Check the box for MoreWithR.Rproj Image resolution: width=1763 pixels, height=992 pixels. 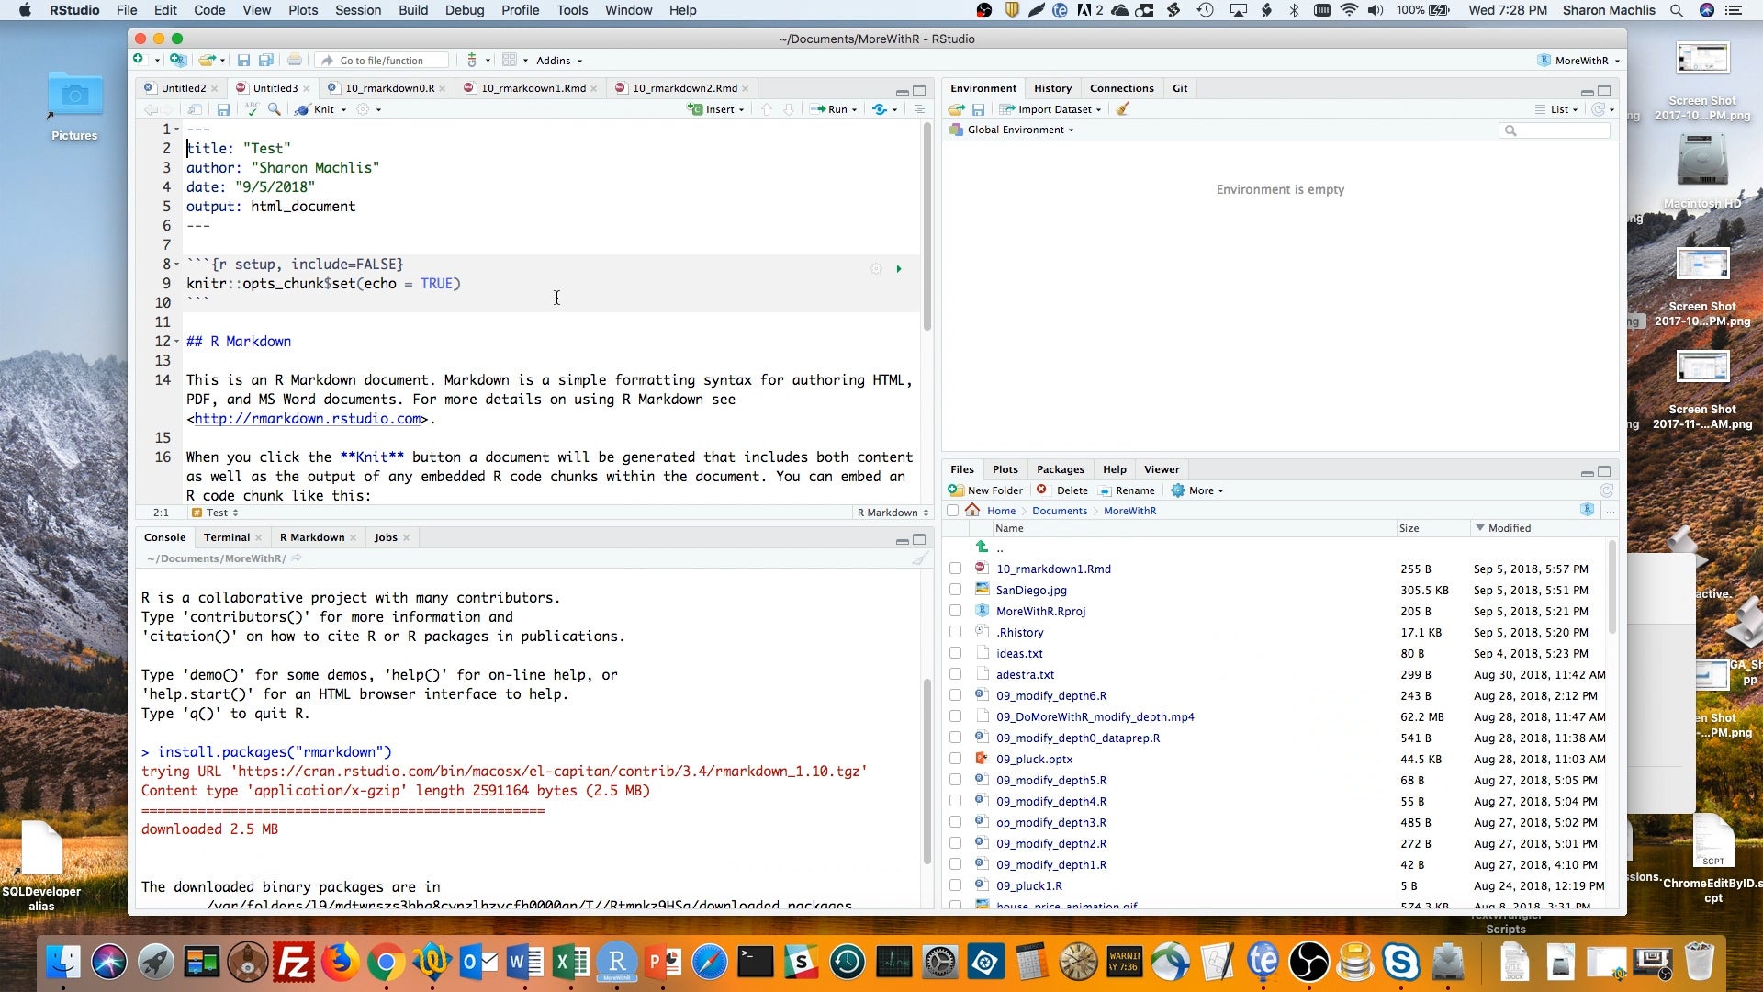955,611
